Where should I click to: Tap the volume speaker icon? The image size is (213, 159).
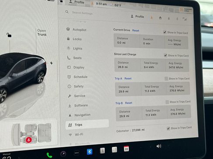(x=159, y=146)
